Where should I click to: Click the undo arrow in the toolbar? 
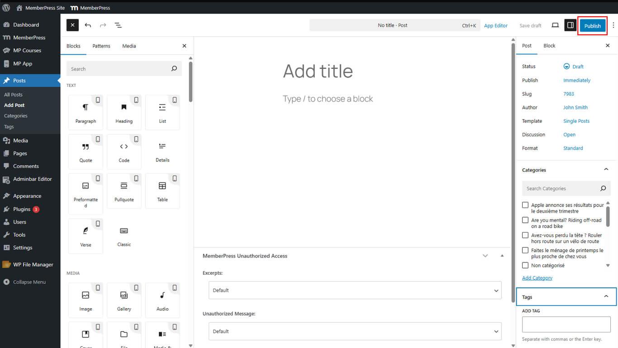88,25
